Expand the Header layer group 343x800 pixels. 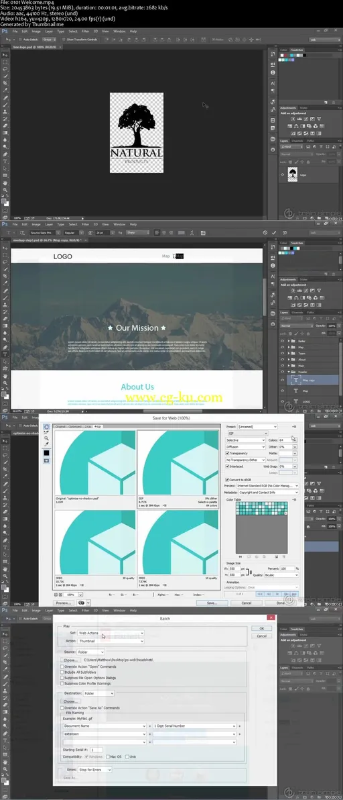pyautogui.click(x=289, y=373)
